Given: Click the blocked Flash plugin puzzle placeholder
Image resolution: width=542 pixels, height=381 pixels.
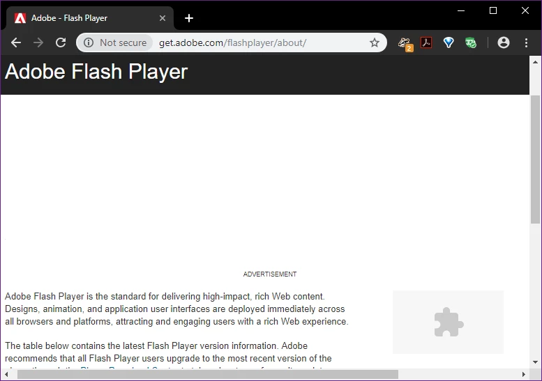Looking at the screenshot, I should pyautogui.click(x=448, y=322).
